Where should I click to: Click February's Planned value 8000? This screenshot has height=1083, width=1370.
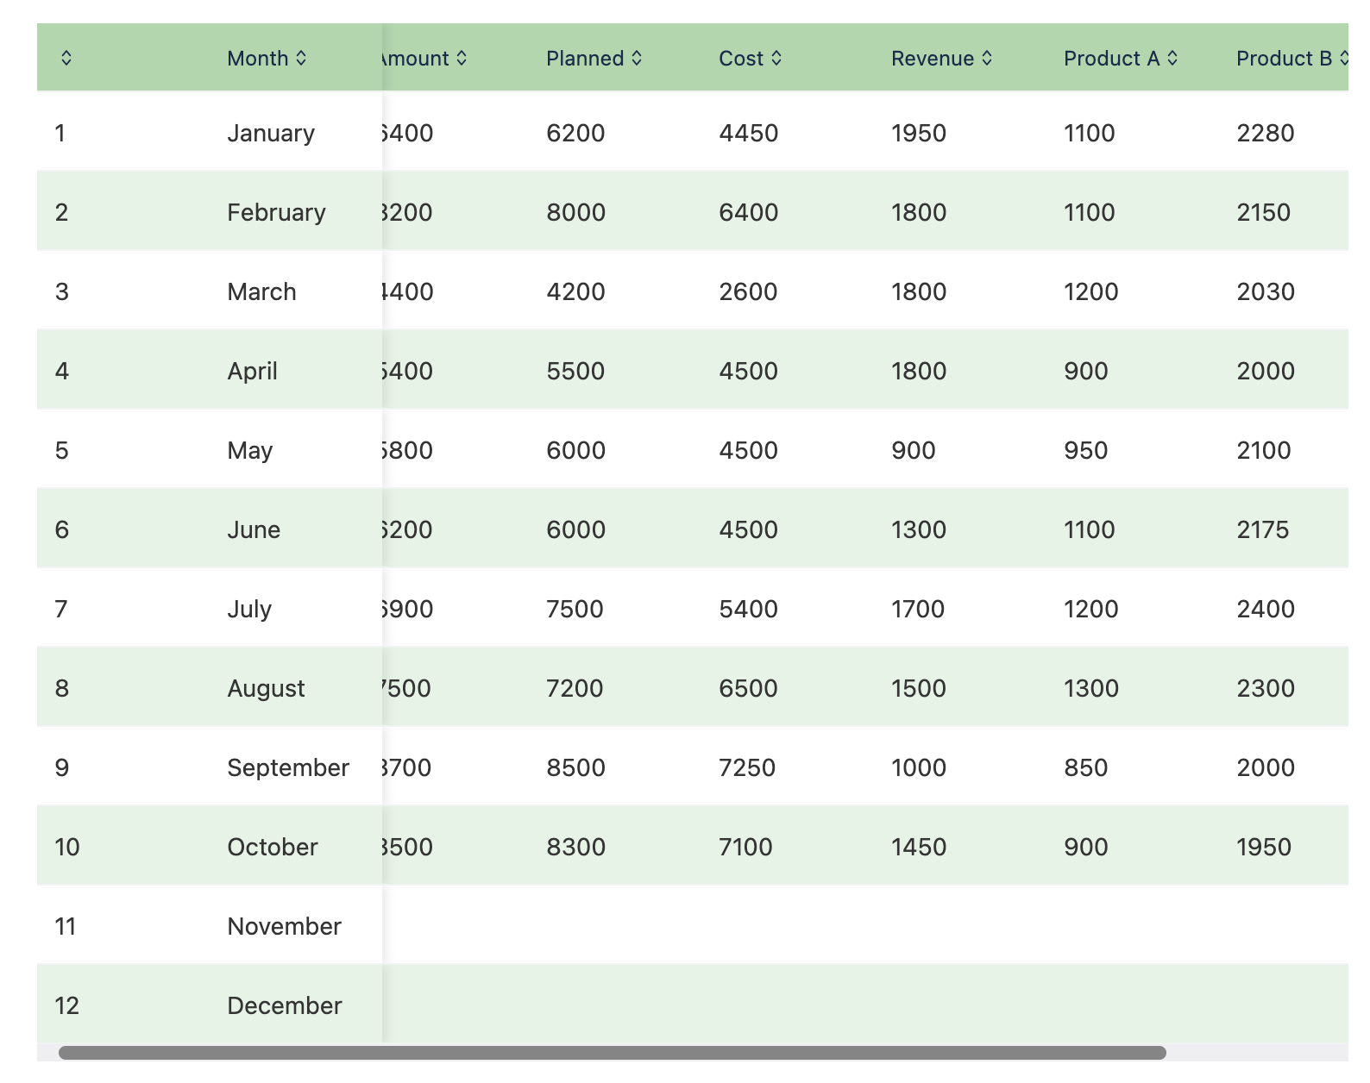click(x=575, y=212)
